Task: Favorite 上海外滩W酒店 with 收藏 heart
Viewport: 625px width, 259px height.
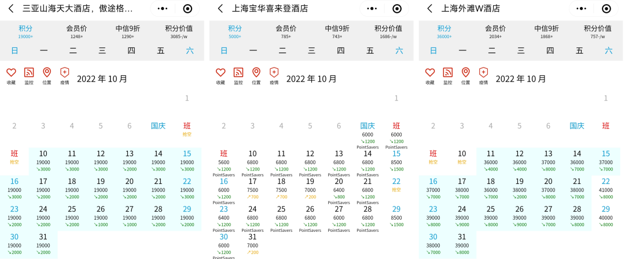Action: [x=429, y=76]
